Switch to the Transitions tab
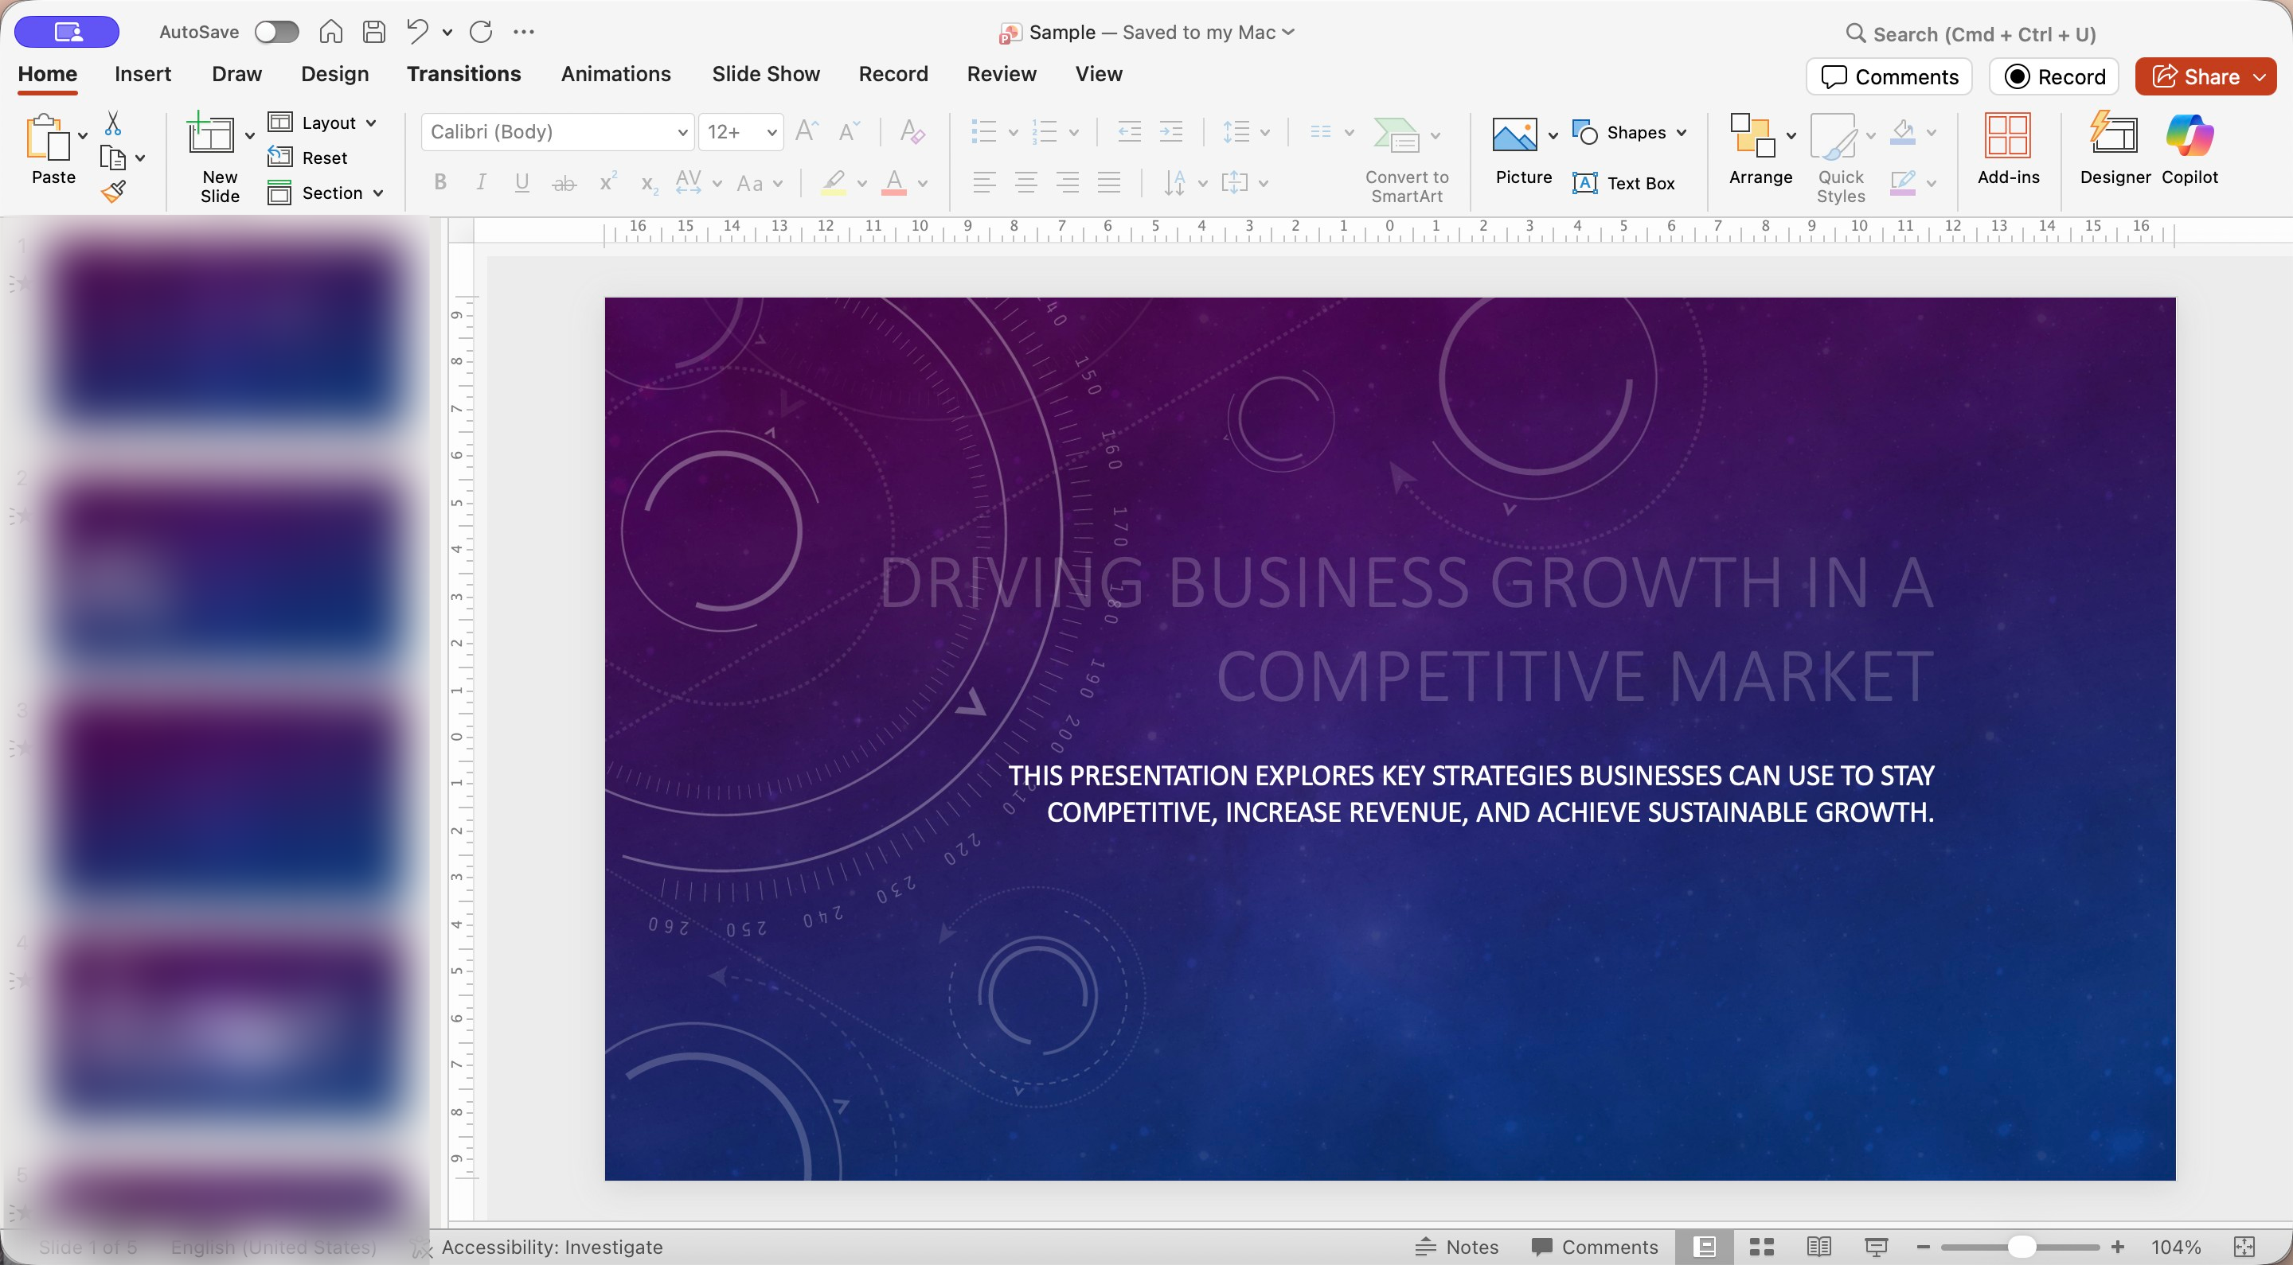2293x1265 pixels. pyautogui.click(x=463, y=74)
